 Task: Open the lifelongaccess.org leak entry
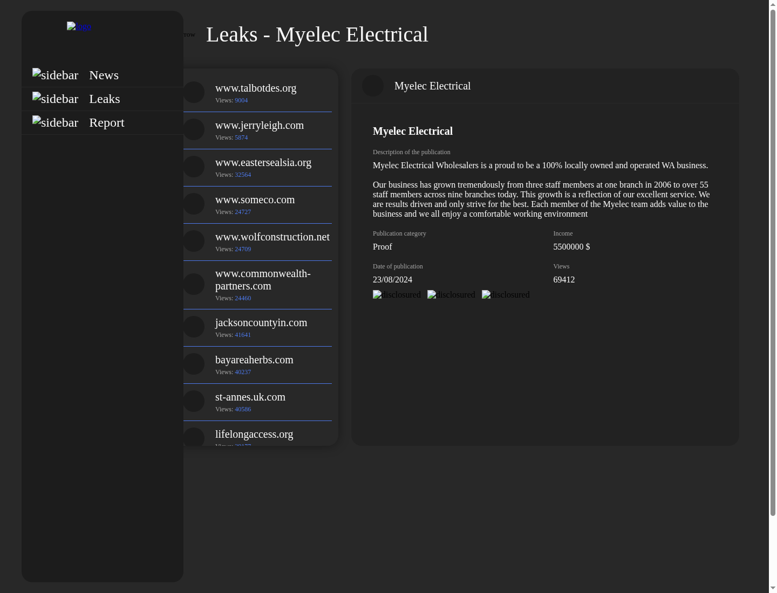click(x=257, y=433)
